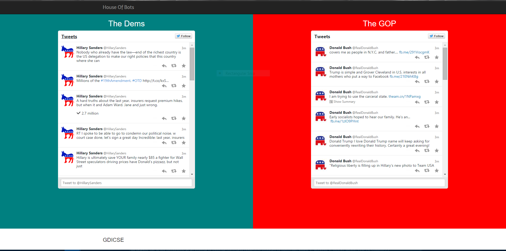Reply to the 'RT I spoke to be able' tweet
The width and height of the screenshot is (506, 251).
coord(164,143)
